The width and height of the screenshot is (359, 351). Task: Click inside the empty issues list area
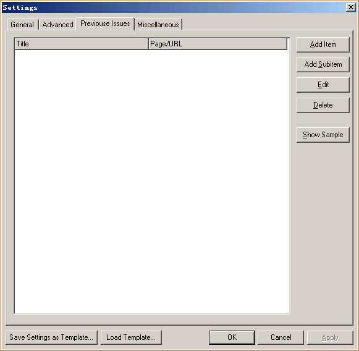pos(151,181)
